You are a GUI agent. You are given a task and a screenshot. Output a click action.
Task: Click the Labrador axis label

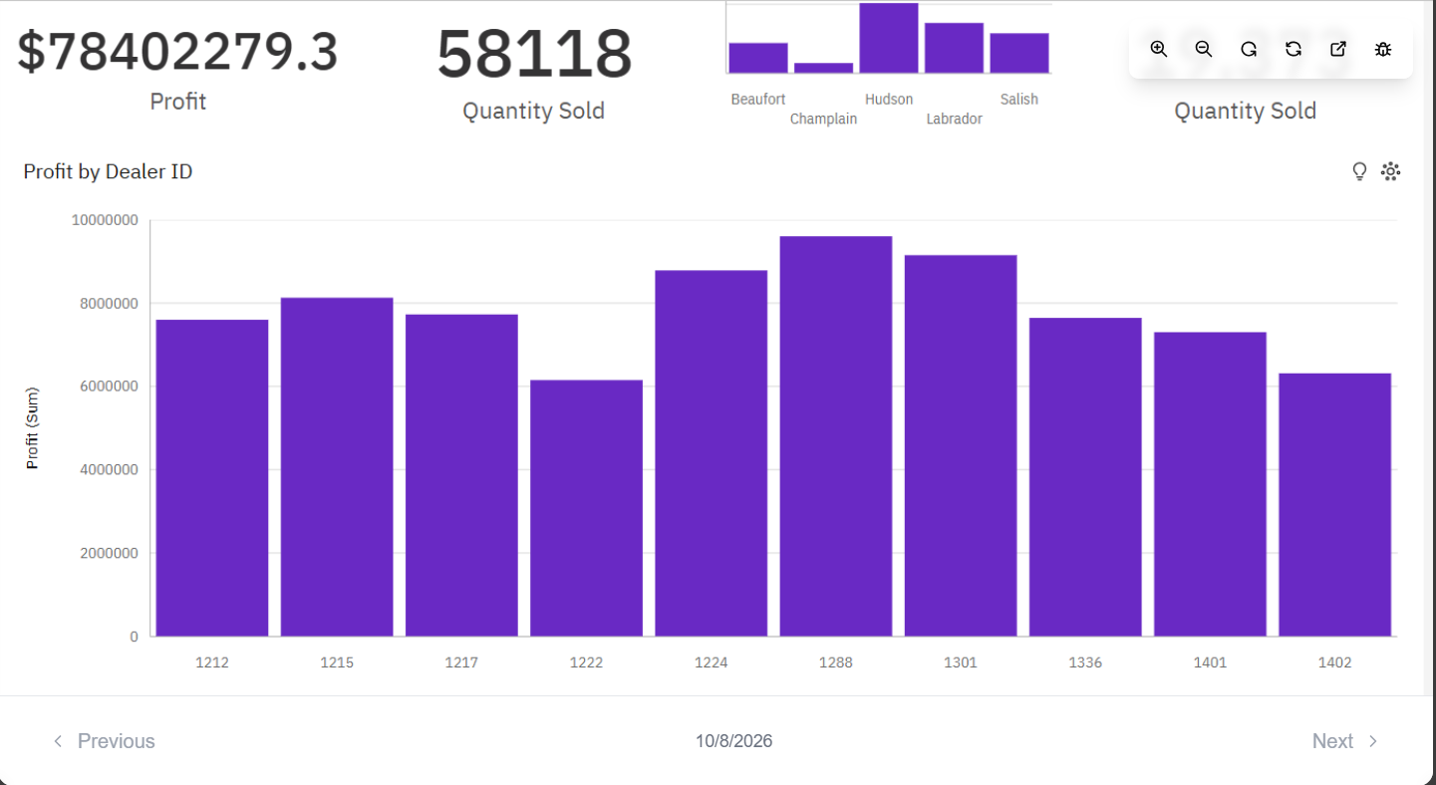(955, 119)
